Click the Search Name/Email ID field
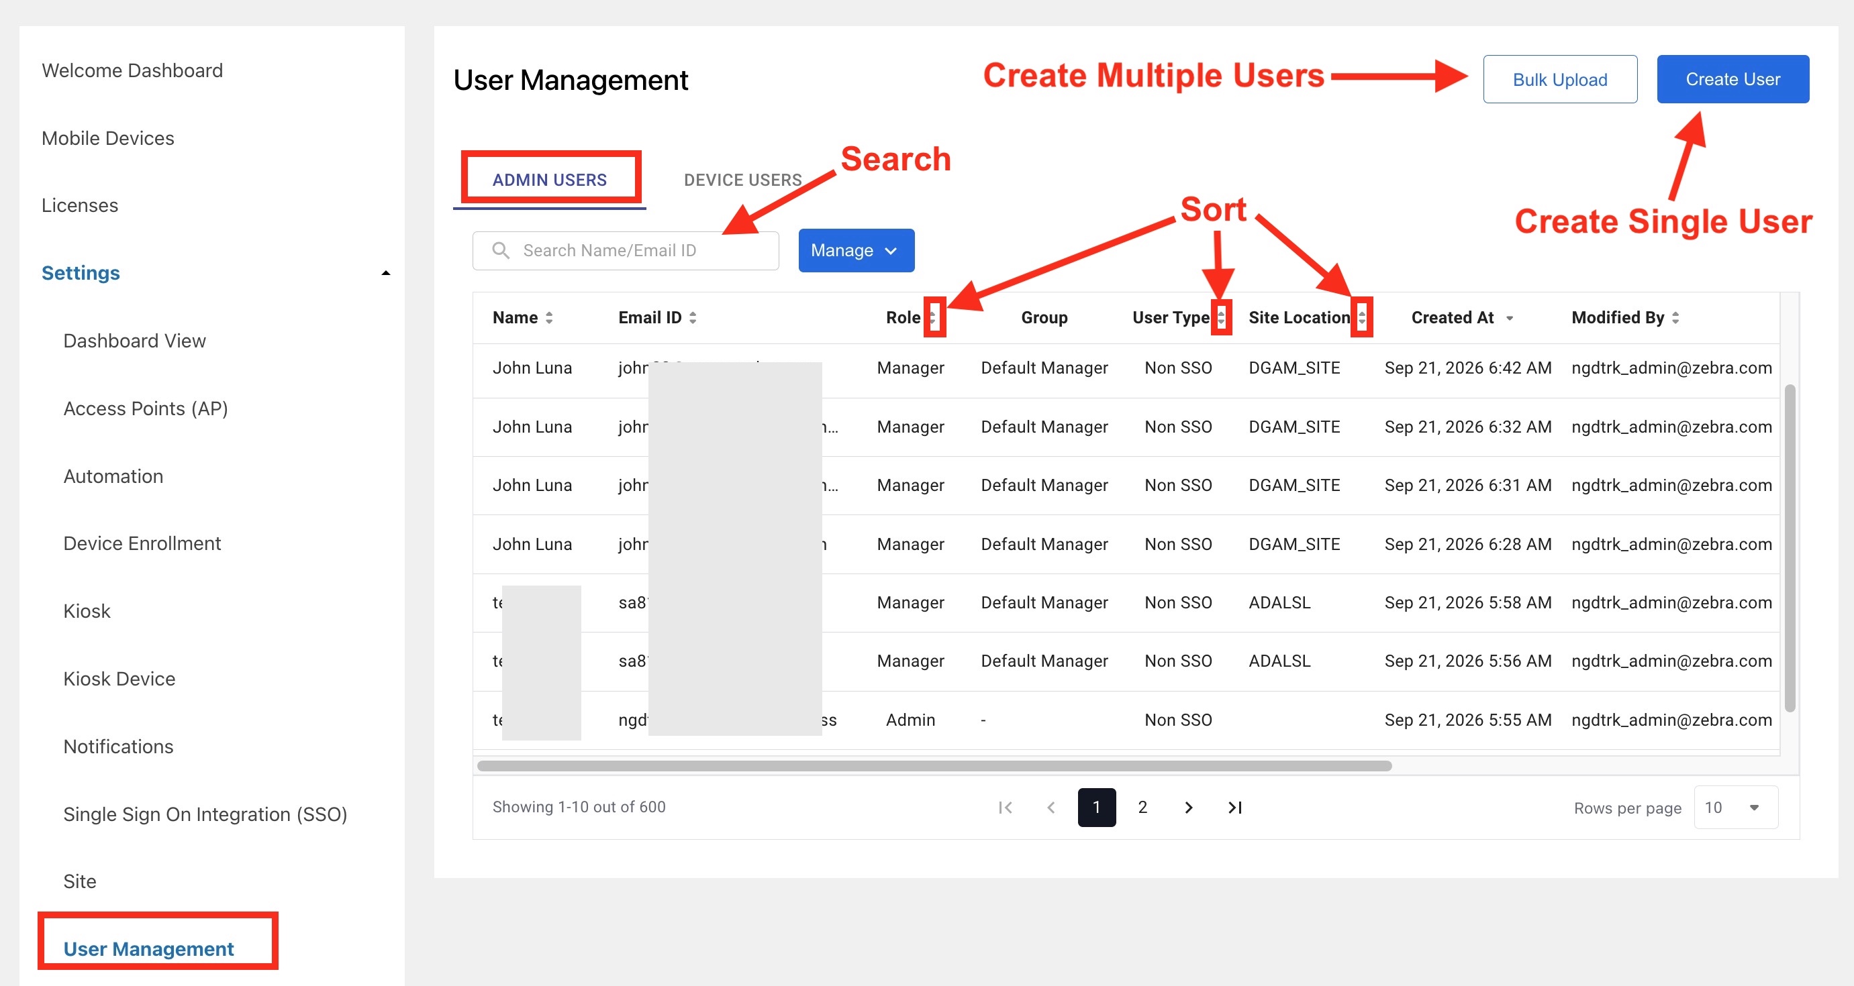 [625, 250]
